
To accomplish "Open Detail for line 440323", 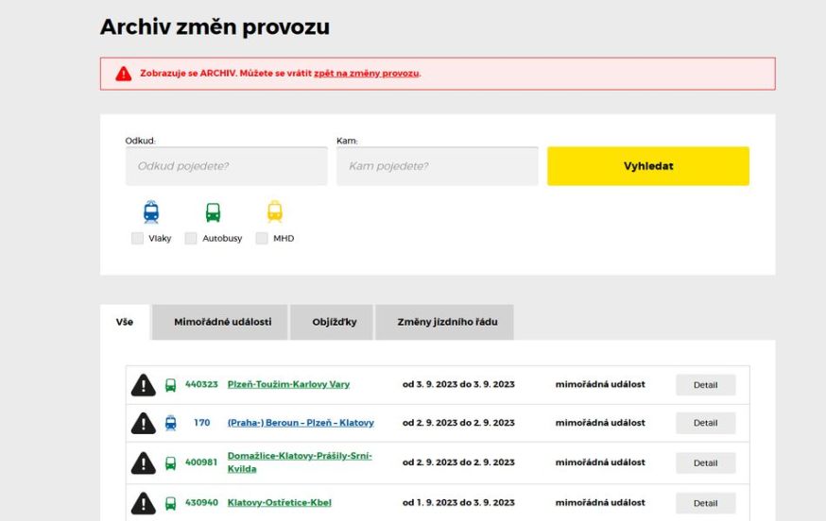I will [705, 385].
